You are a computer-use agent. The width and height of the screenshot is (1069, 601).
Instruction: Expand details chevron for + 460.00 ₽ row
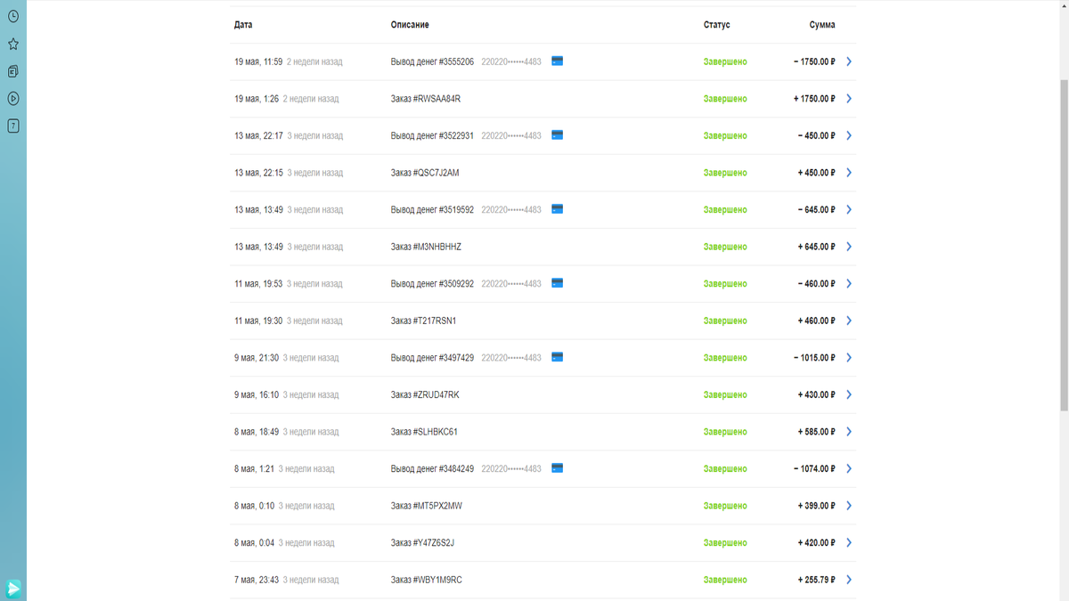pos(849,321)
